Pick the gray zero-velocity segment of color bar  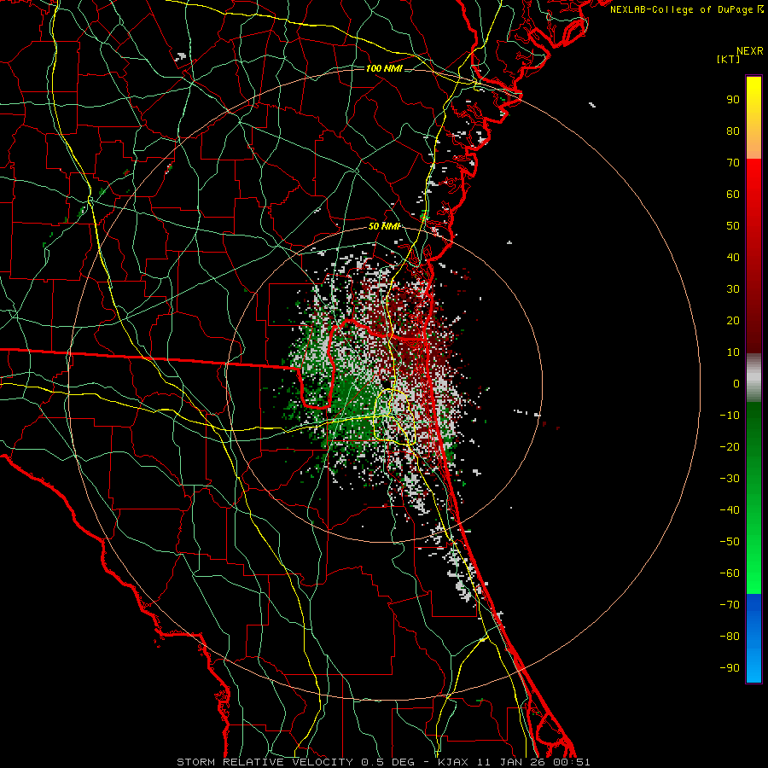pyautogui.click(x=753, y=377)
